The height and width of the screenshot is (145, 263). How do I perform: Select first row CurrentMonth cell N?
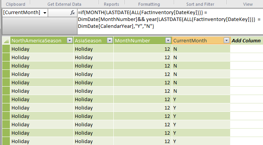click(x=201, y=49)
